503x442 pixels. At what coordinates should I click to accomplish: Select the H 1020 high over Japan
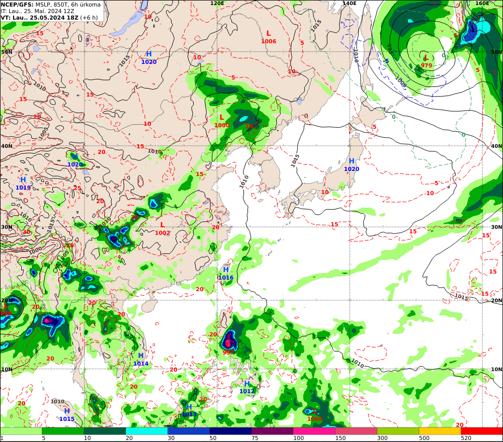coord(352,165)
